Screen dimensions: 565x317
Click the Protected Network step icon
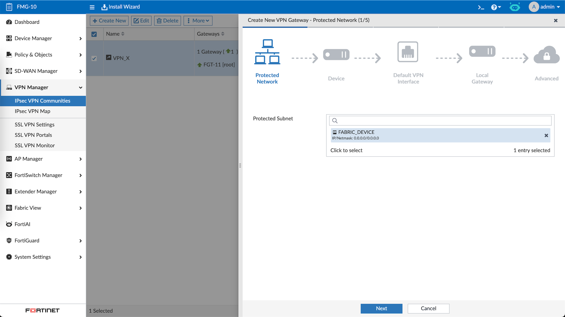click(267, 52)
